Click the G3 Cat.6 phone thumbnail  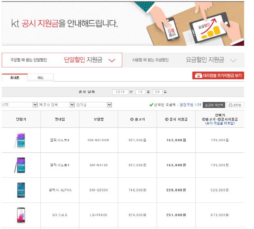[x=21, y=215]
